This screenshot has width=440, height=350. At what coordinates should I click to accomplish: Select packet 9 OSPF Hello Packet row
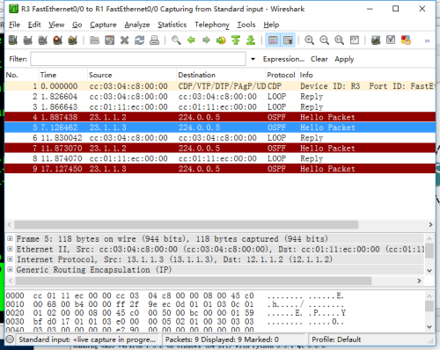(220, 169)
